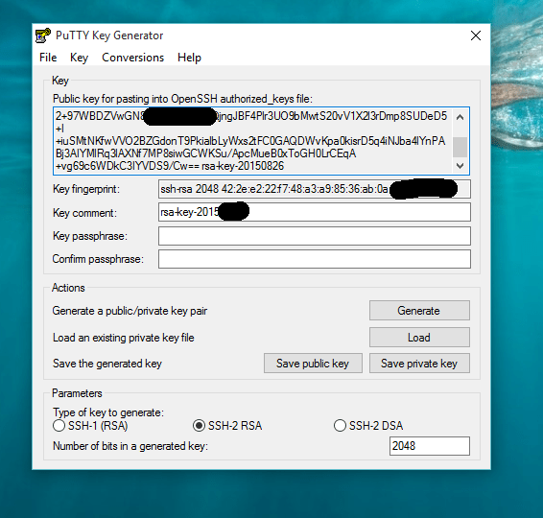Close the PuTTY Key Generator window
The width and height of the screenshot is (543, 518).
pos(476,35)
